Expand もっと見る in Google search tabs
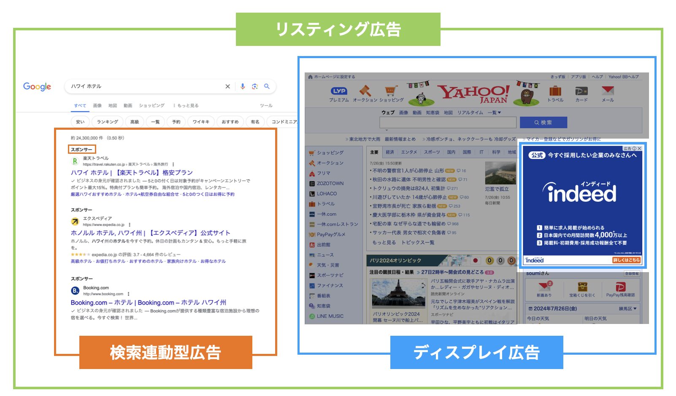The image size is (676, 396). pos(186,106)
